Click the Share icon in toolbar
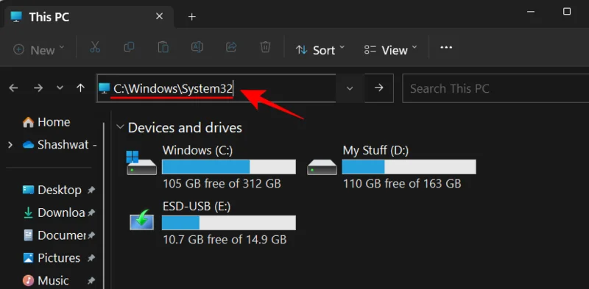The image size is (589, 289). click(231, 47)
